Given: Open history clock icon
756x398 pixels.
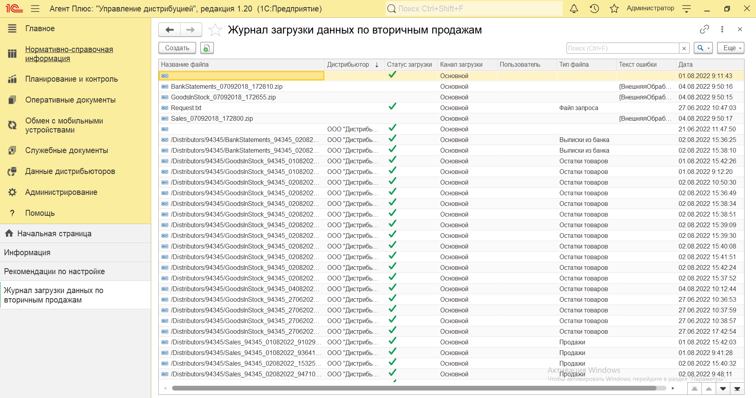Looking at the screenshot, I should [x=594, y=8].
